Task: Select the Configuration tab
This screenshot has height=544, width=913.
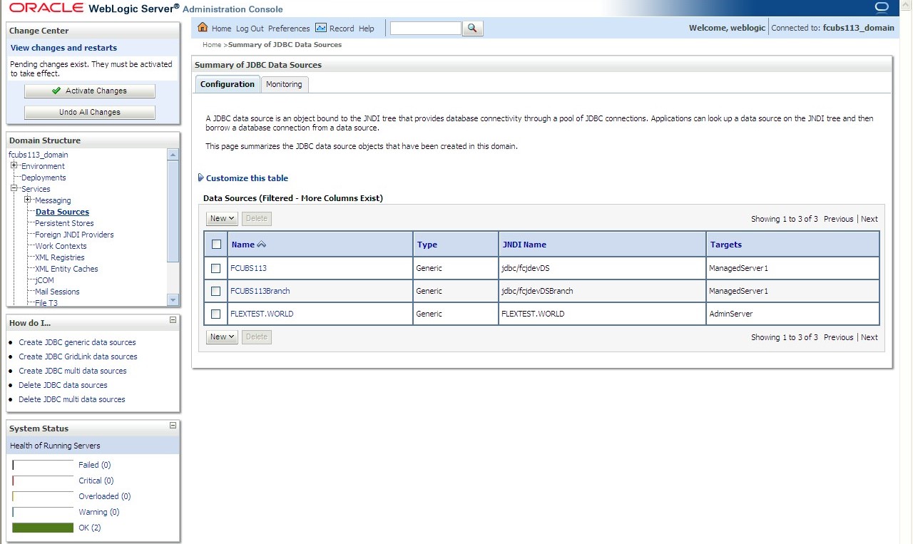Action: pos(227,83)
